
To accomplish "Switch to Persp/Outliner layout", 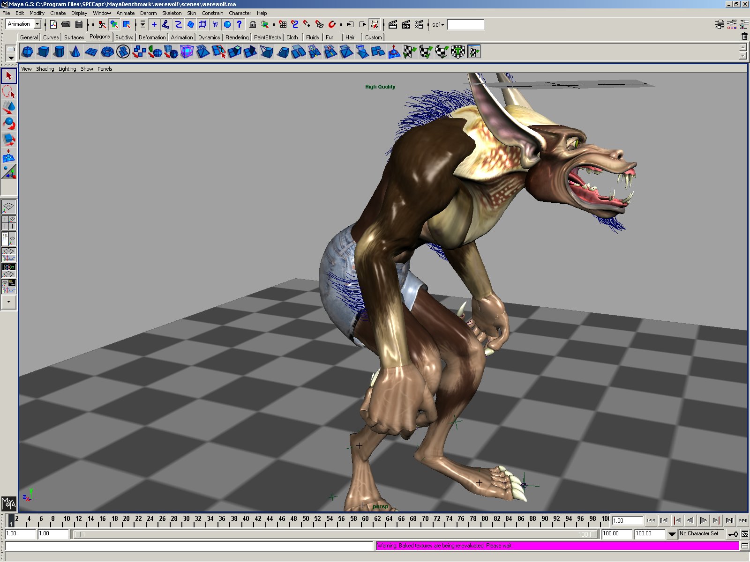I will (9, 238).
